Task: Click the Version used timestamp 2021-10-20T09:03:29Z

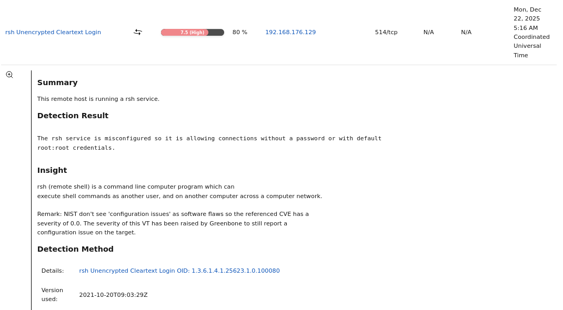Action: (x=113, y=295)
